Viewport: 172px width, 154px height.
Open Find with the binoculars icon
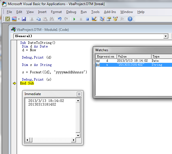pos(52,19)
